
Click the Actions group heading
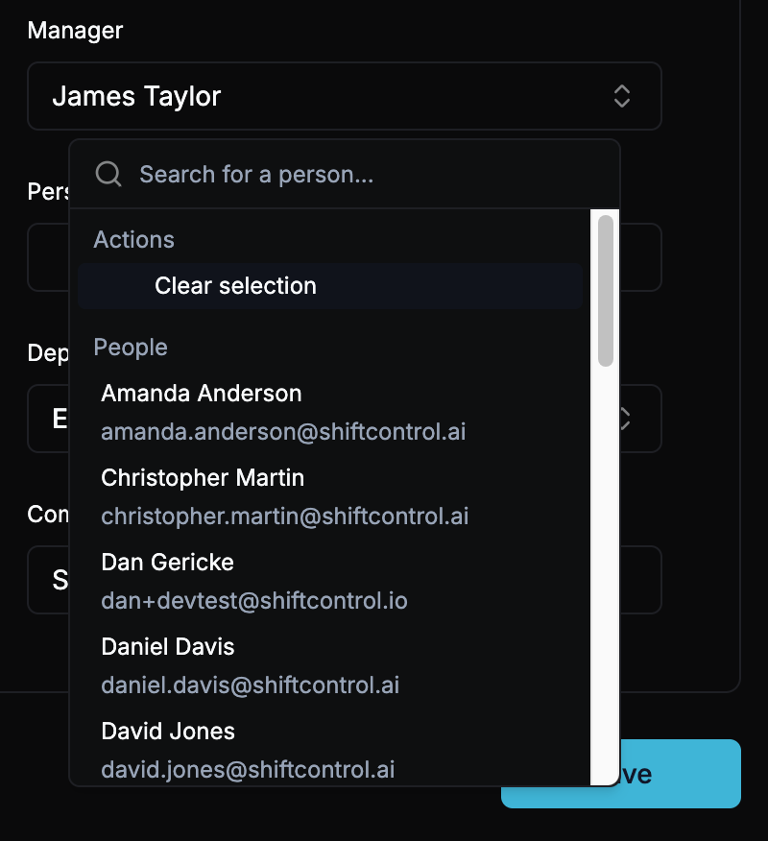133,240
